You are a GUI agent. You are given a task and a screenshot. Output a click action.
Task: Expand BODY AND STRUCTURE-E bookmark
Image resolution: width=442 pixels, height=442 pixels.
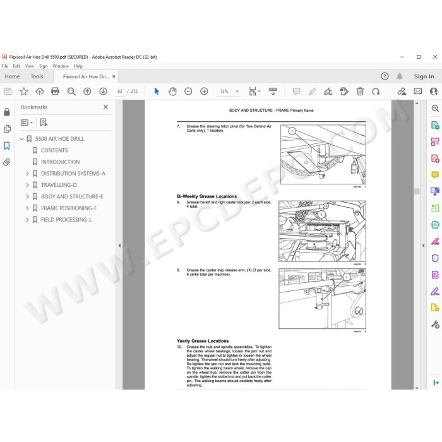coord(27,196)
